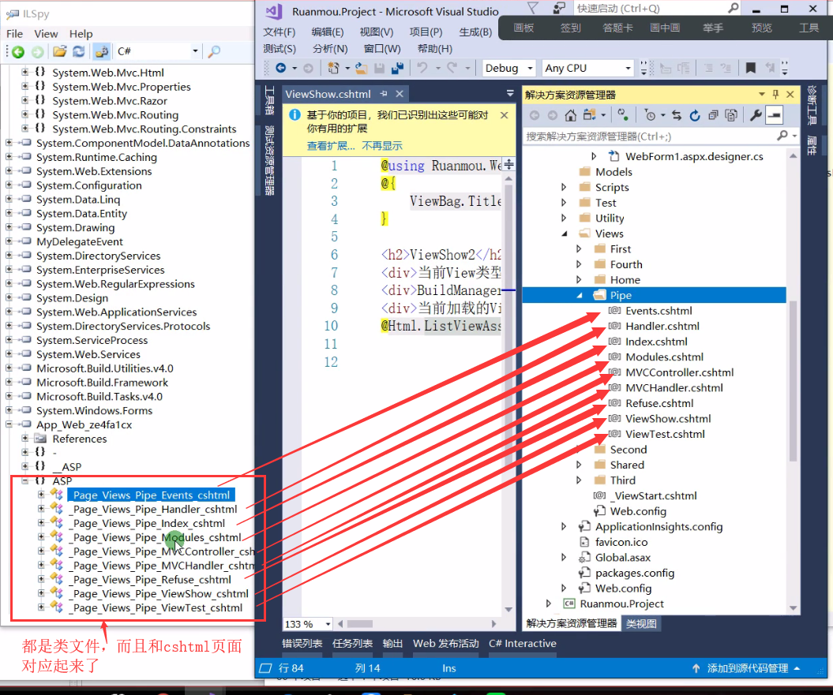The height and width of the screenshot is (695, 833).
Task: Expand References node in ILSpy tree
Action: (25, 438)
